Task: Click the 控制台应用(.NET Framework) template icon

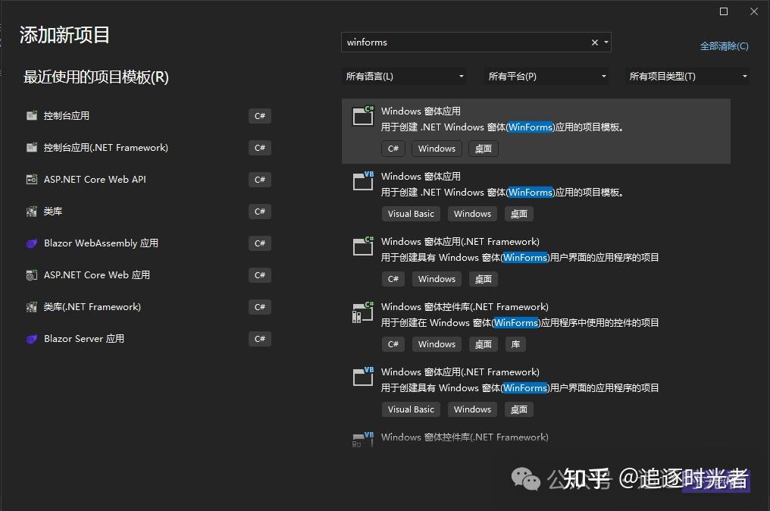Action: (x=30, y=148)
